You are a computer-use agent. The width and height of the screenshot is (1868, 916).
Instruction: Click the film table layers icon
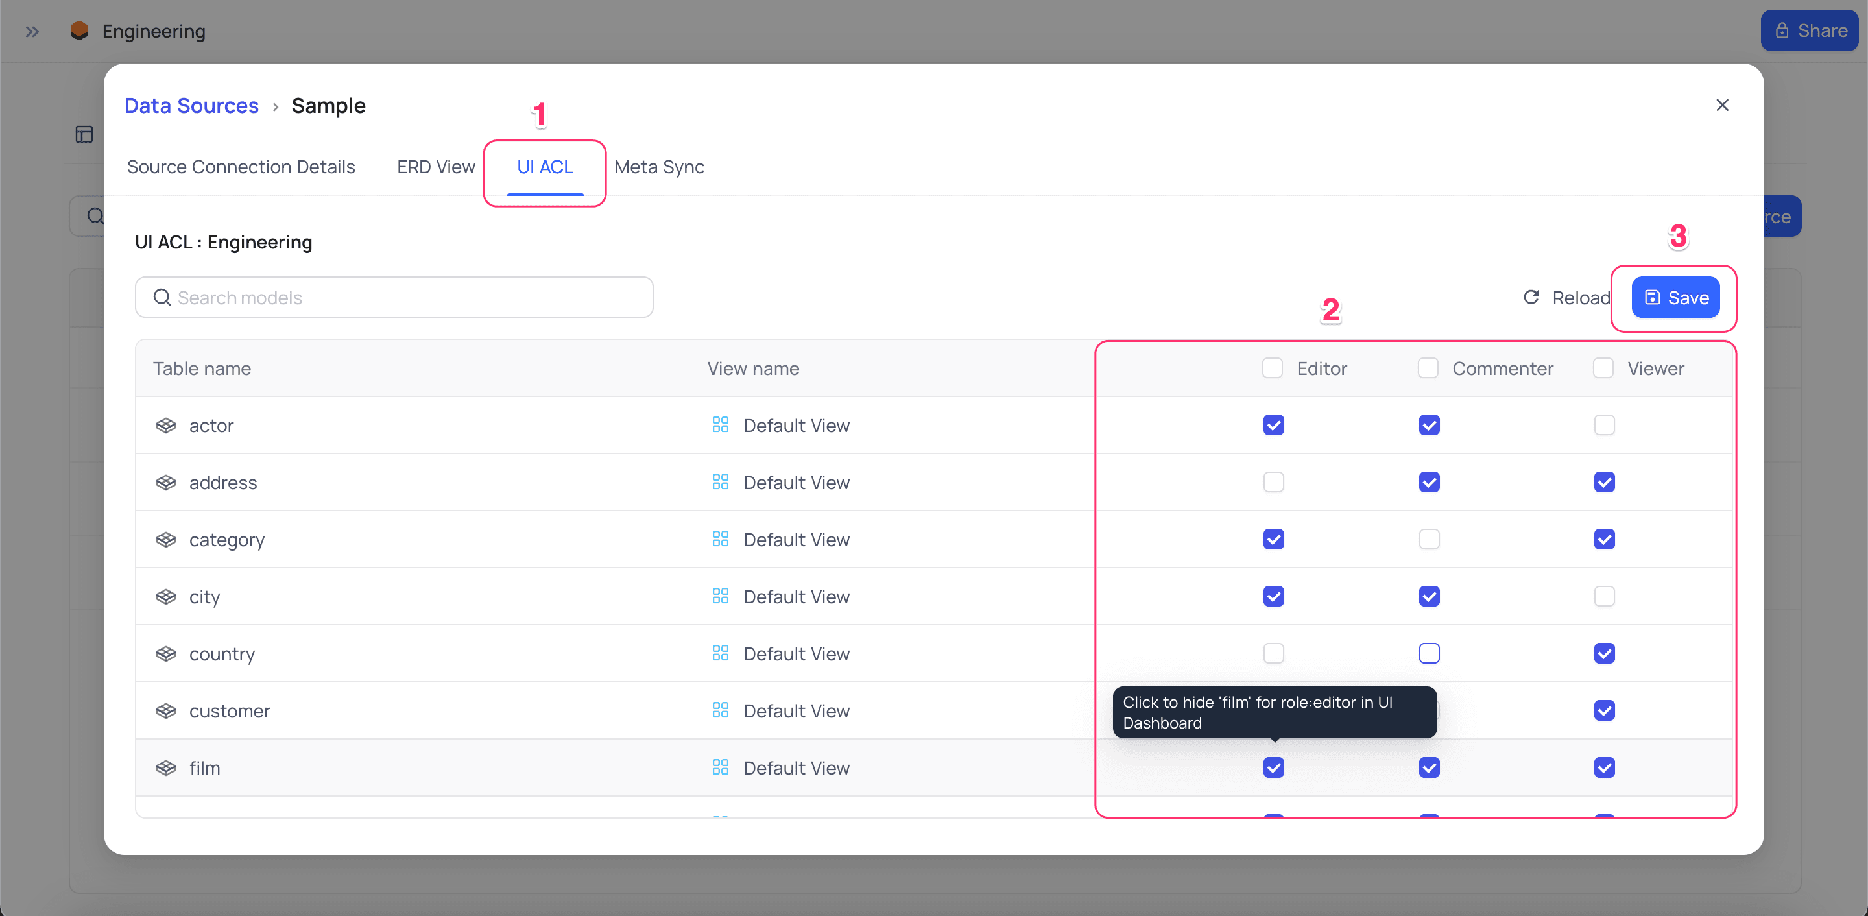[x=166, y=767]
